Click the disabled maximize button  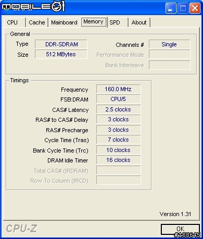(x=183, y=8)
